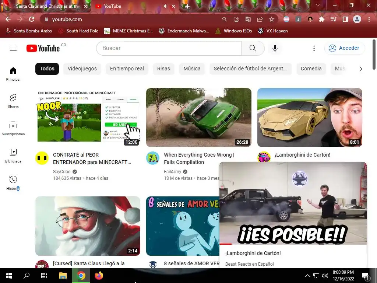The width and height of the screenshot is (377, 283).
Task: Go back in browser history
Action: click(8, 19)
